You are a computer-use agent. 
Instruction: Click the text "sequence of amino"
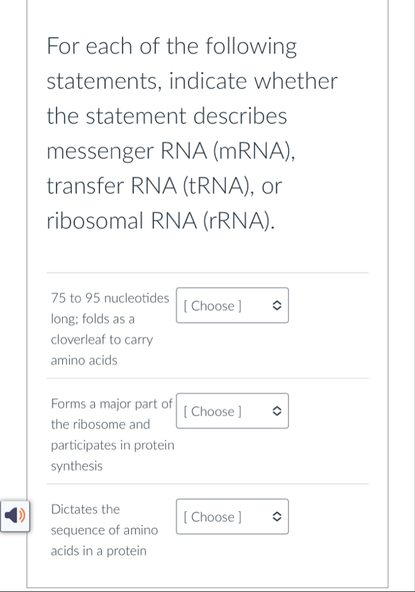tap(104, 530)
